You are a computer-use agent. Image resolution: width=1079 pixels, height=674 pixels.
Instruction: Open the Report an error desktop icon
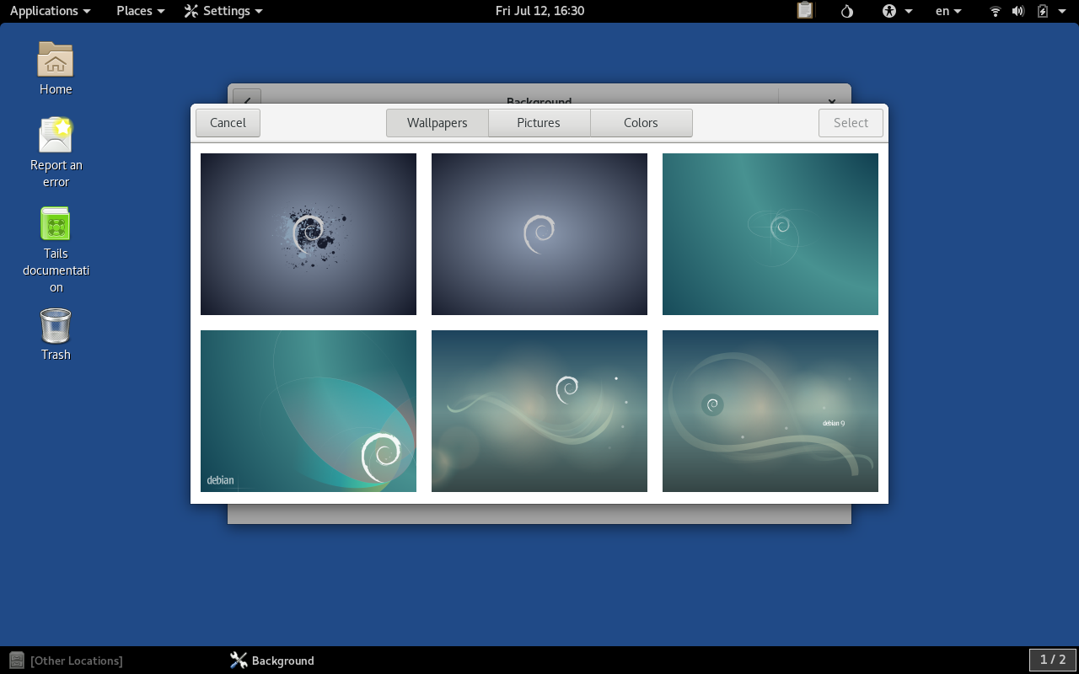coord(56,152)
